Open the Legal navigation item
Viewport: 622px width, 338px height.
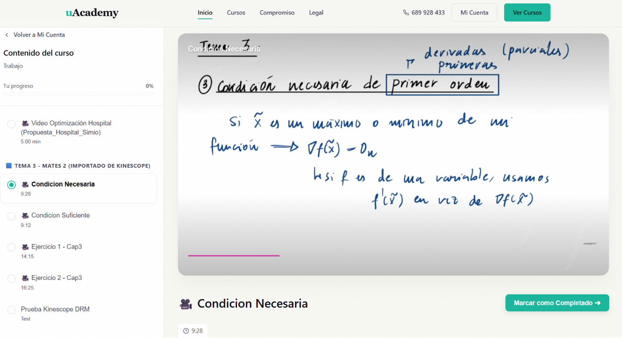pos(316,13)
